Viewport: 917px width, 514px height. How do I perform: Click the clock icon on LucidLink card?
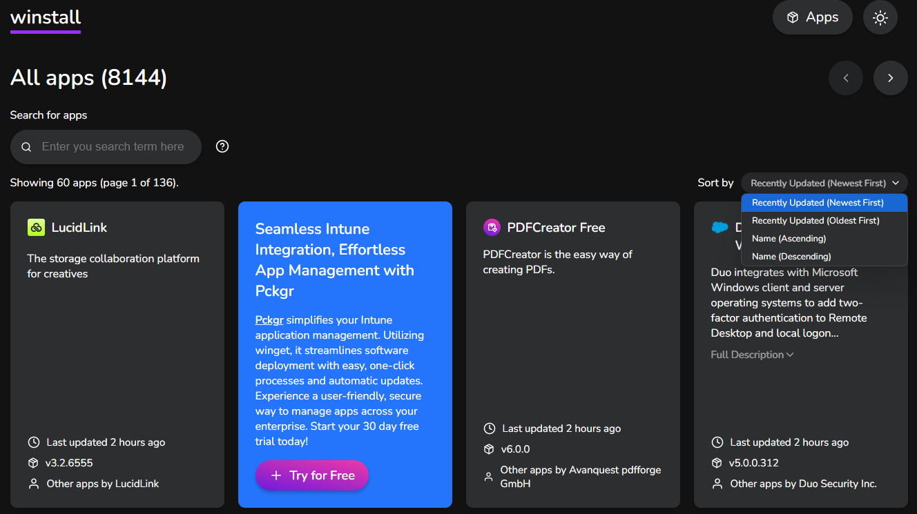click(x=33, y=442)
